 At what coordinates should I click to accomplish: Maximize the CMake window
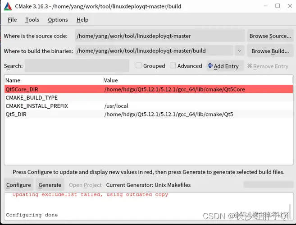[278, 6]
